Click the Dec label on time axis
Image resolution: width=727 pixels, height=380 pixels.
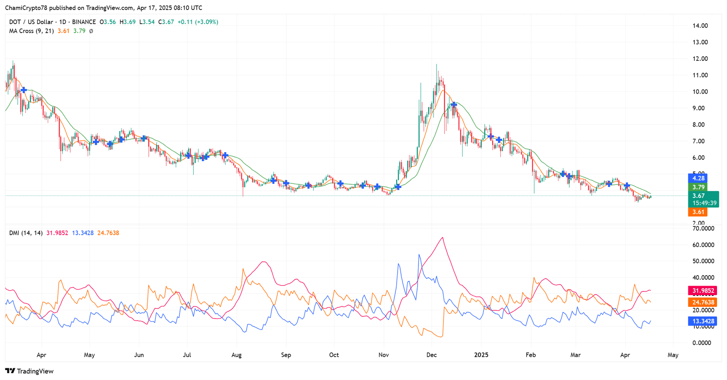[x=432, y=355]
